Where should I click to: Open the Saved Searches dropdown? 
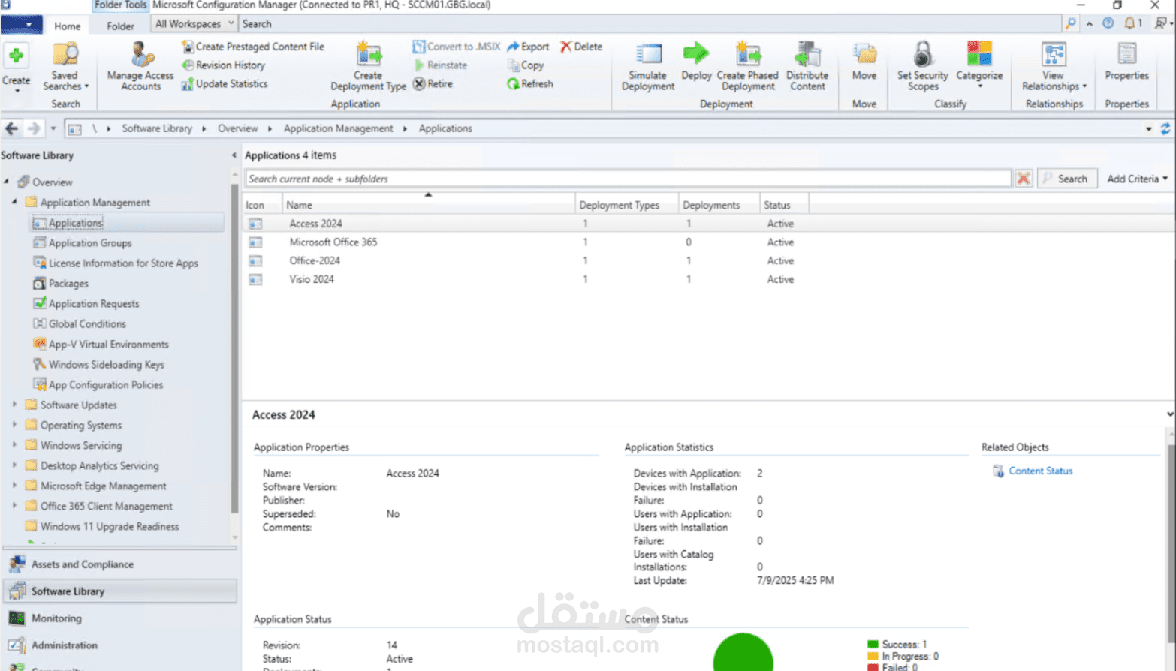(65, 66)
